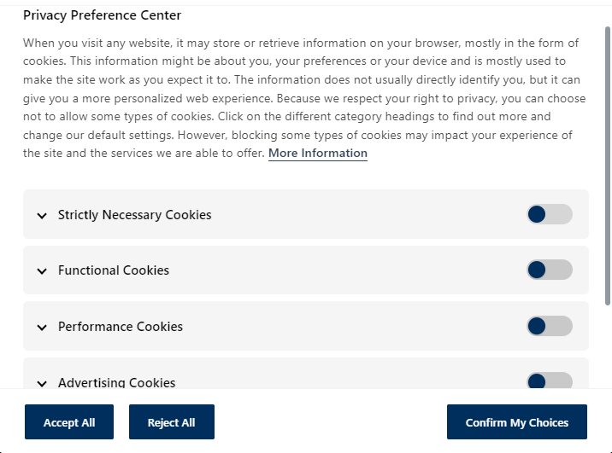Click the Privacy Preference Center title
This screenshot has height=453, width=612.
click(x=103, y=15)
